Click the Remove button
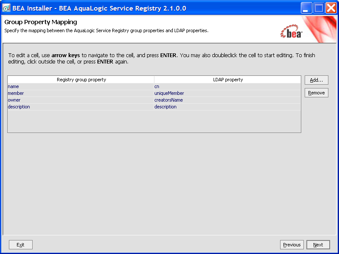This screenshot has width=339, height=254. click(x=316, y=93)
